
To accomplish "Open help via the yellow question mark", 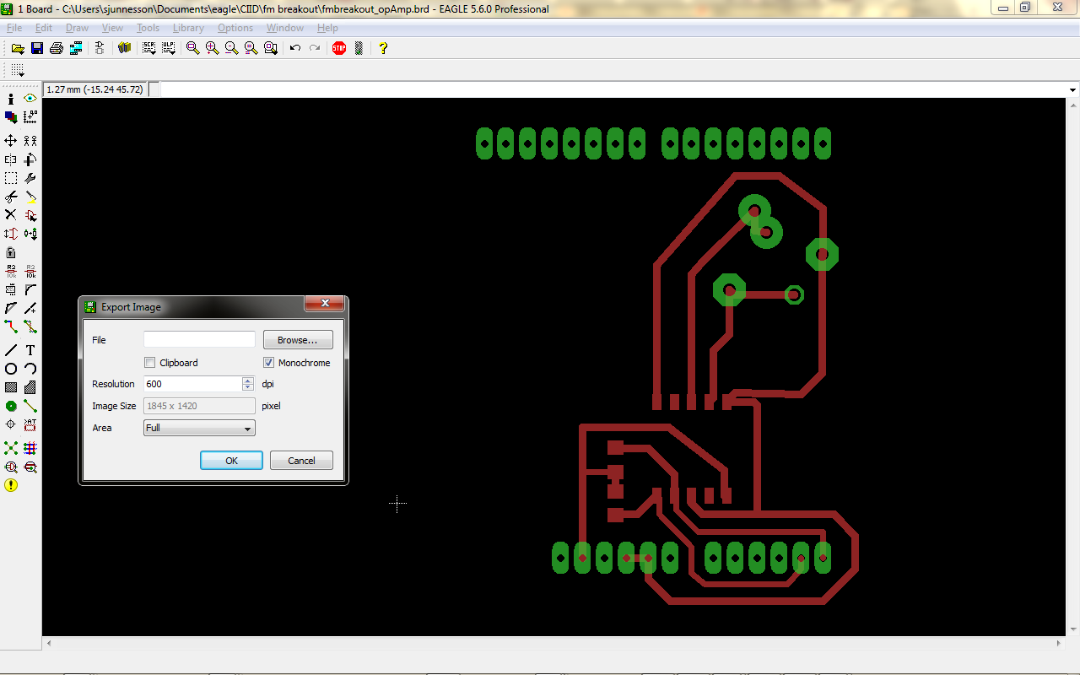I will coord(383,48).
